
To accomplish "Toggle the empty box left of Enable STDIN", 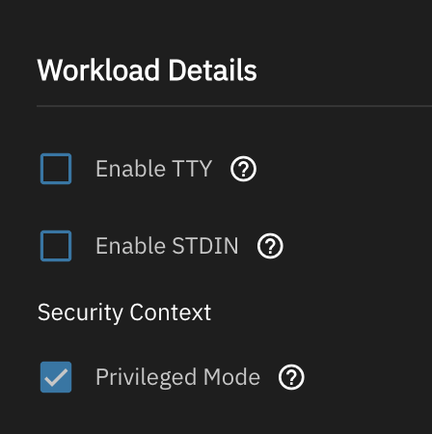I will 56,246.
